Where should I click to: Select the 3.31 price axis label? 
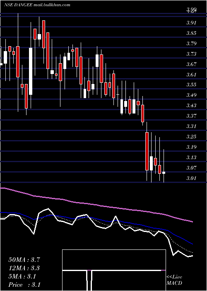pyautogui.click(x=191, y=126)
